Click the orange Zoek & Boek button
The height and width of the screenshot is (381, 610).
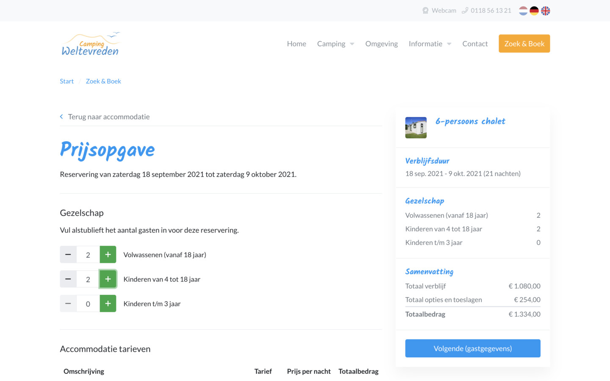[x=524, y=44]
